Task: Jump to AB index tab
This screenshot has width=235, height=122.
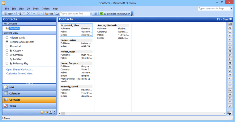Action: (230, 28)
